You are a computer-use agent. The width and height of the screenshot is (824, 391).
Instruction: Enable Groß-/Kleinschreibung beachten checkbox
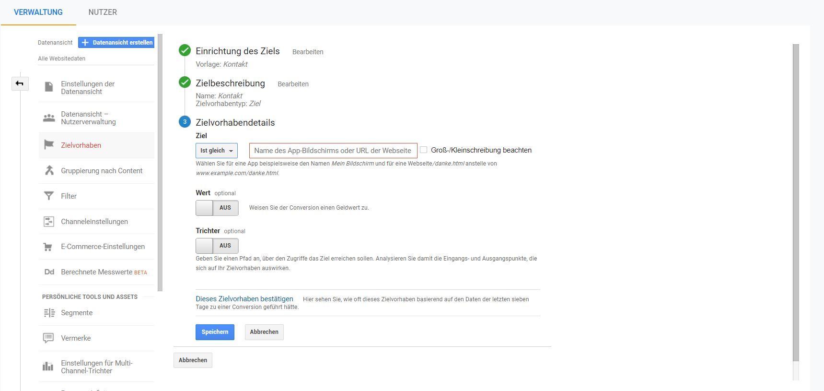tap(424, 150)
